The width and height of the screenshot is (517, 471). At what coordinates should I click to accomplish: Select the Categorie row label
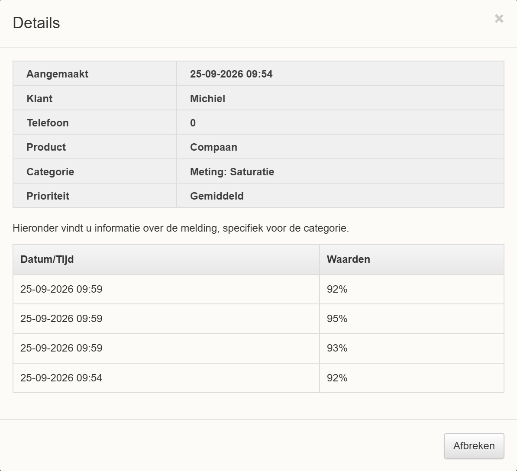[x=50, y=172]
